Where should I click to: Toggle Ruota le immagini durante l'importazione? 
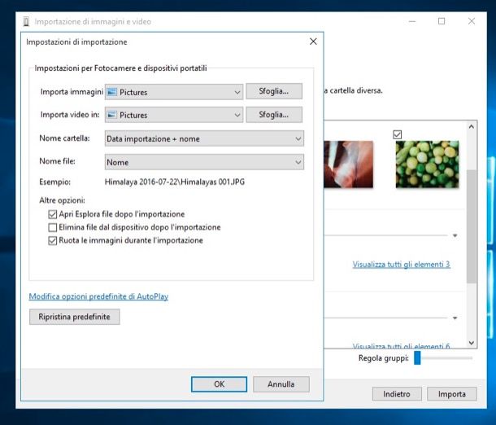54,240
